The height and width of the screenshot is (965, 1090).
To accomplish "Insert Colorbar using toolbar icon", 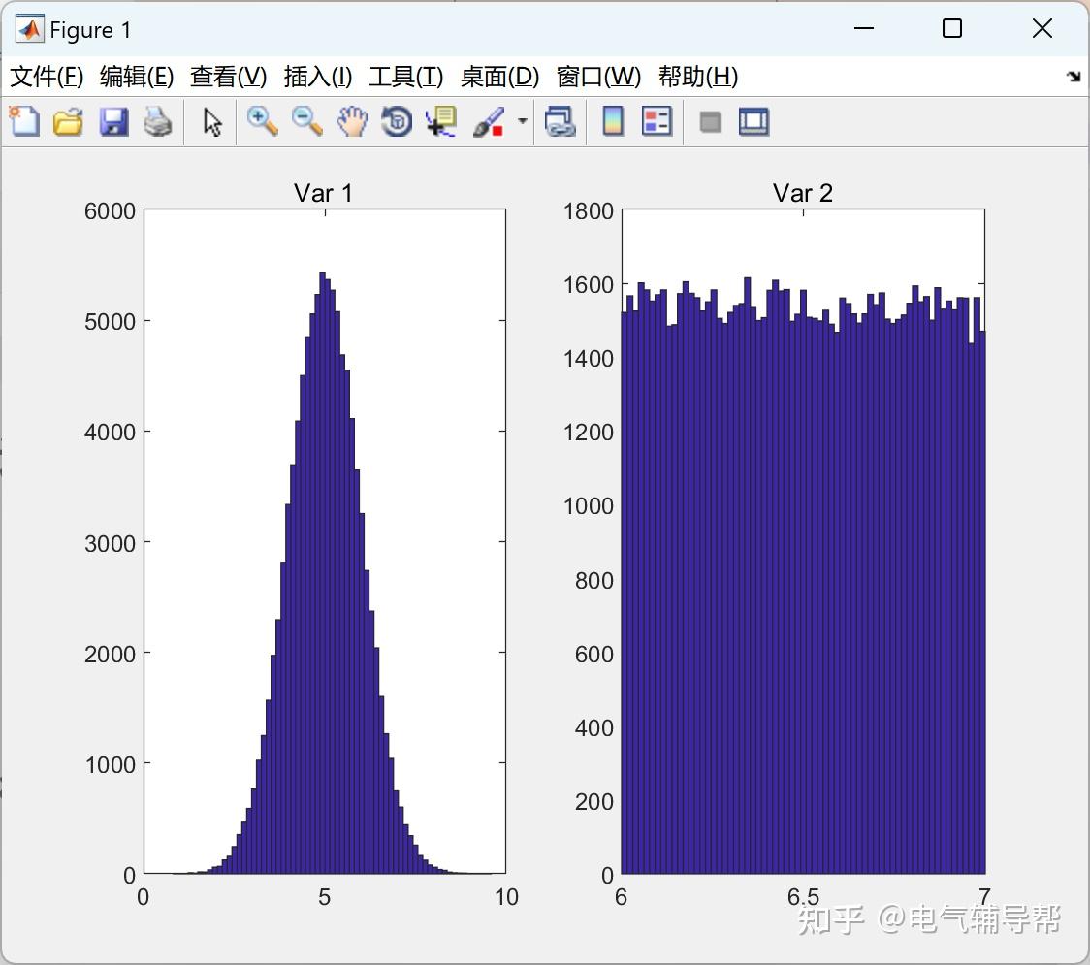I will (x=613, y=121).
